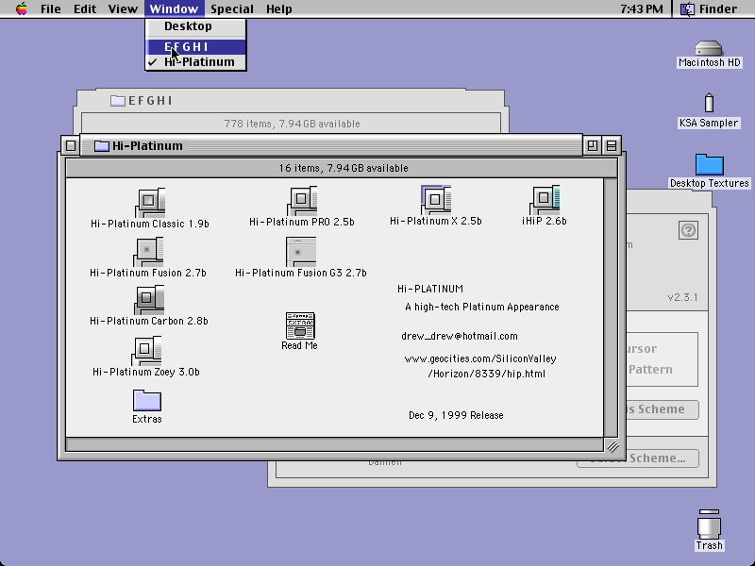Click the menu bar clock 7:43 PM
Viewport: 755px width, 566px height.
click(642, 8)
